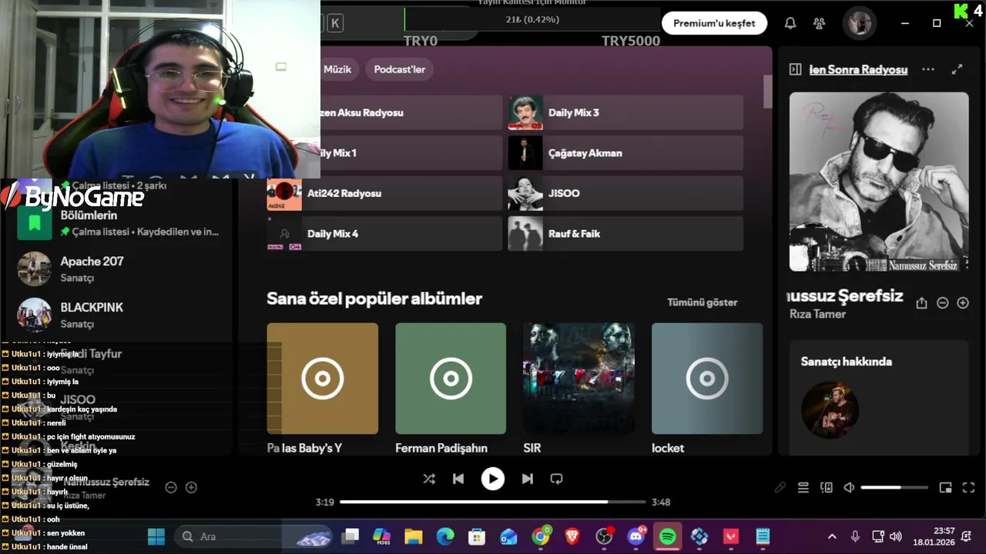Click the Tümünü göster link
The height and width of the screenshot is (554, 986).
pos(702,302)
